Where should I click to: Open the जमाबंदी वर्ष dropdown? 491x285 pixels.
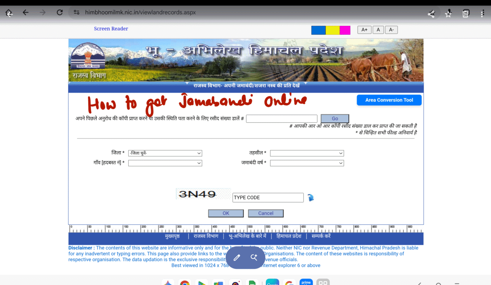pyautogui.click(x=307, y=163)
